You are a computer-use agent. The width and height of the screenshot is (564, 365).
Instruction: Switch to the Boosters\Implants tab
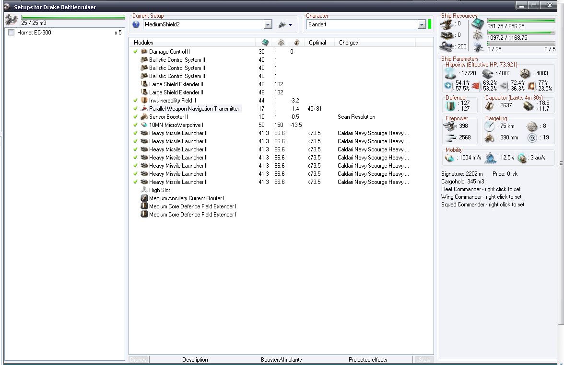pos(281,360)
